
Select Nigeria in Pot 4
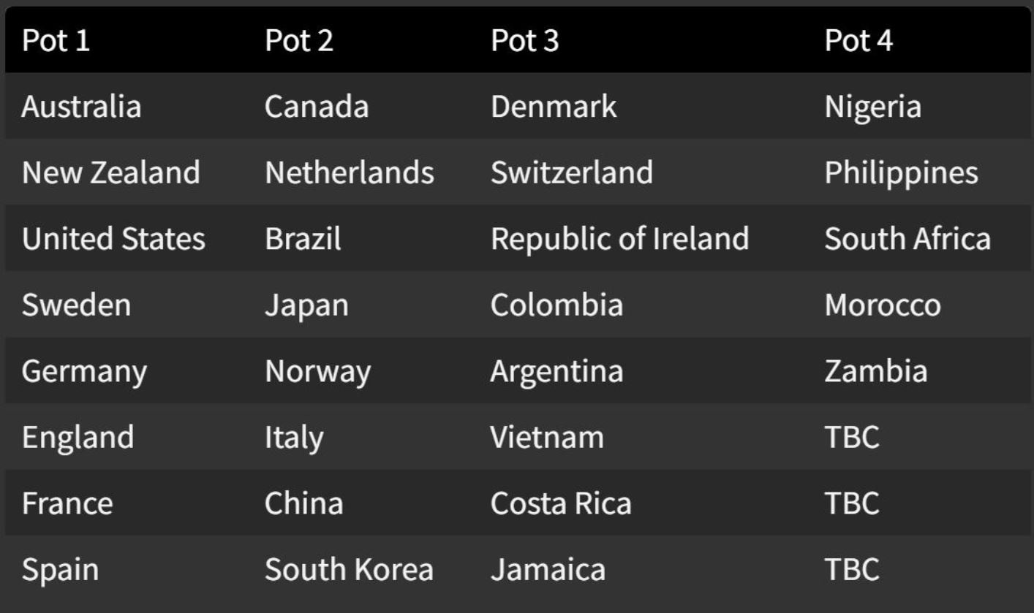872,107
